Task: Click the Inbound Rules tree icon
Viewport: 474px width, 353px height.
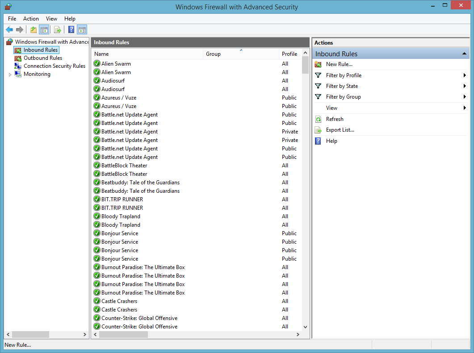Action: pos(18,50)
